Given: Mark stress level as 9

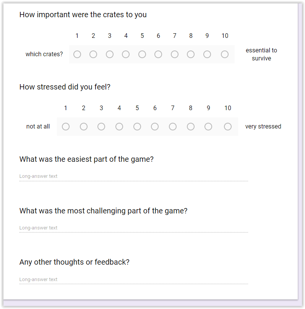Looking at the screenshot, I should tap(208, 127).
